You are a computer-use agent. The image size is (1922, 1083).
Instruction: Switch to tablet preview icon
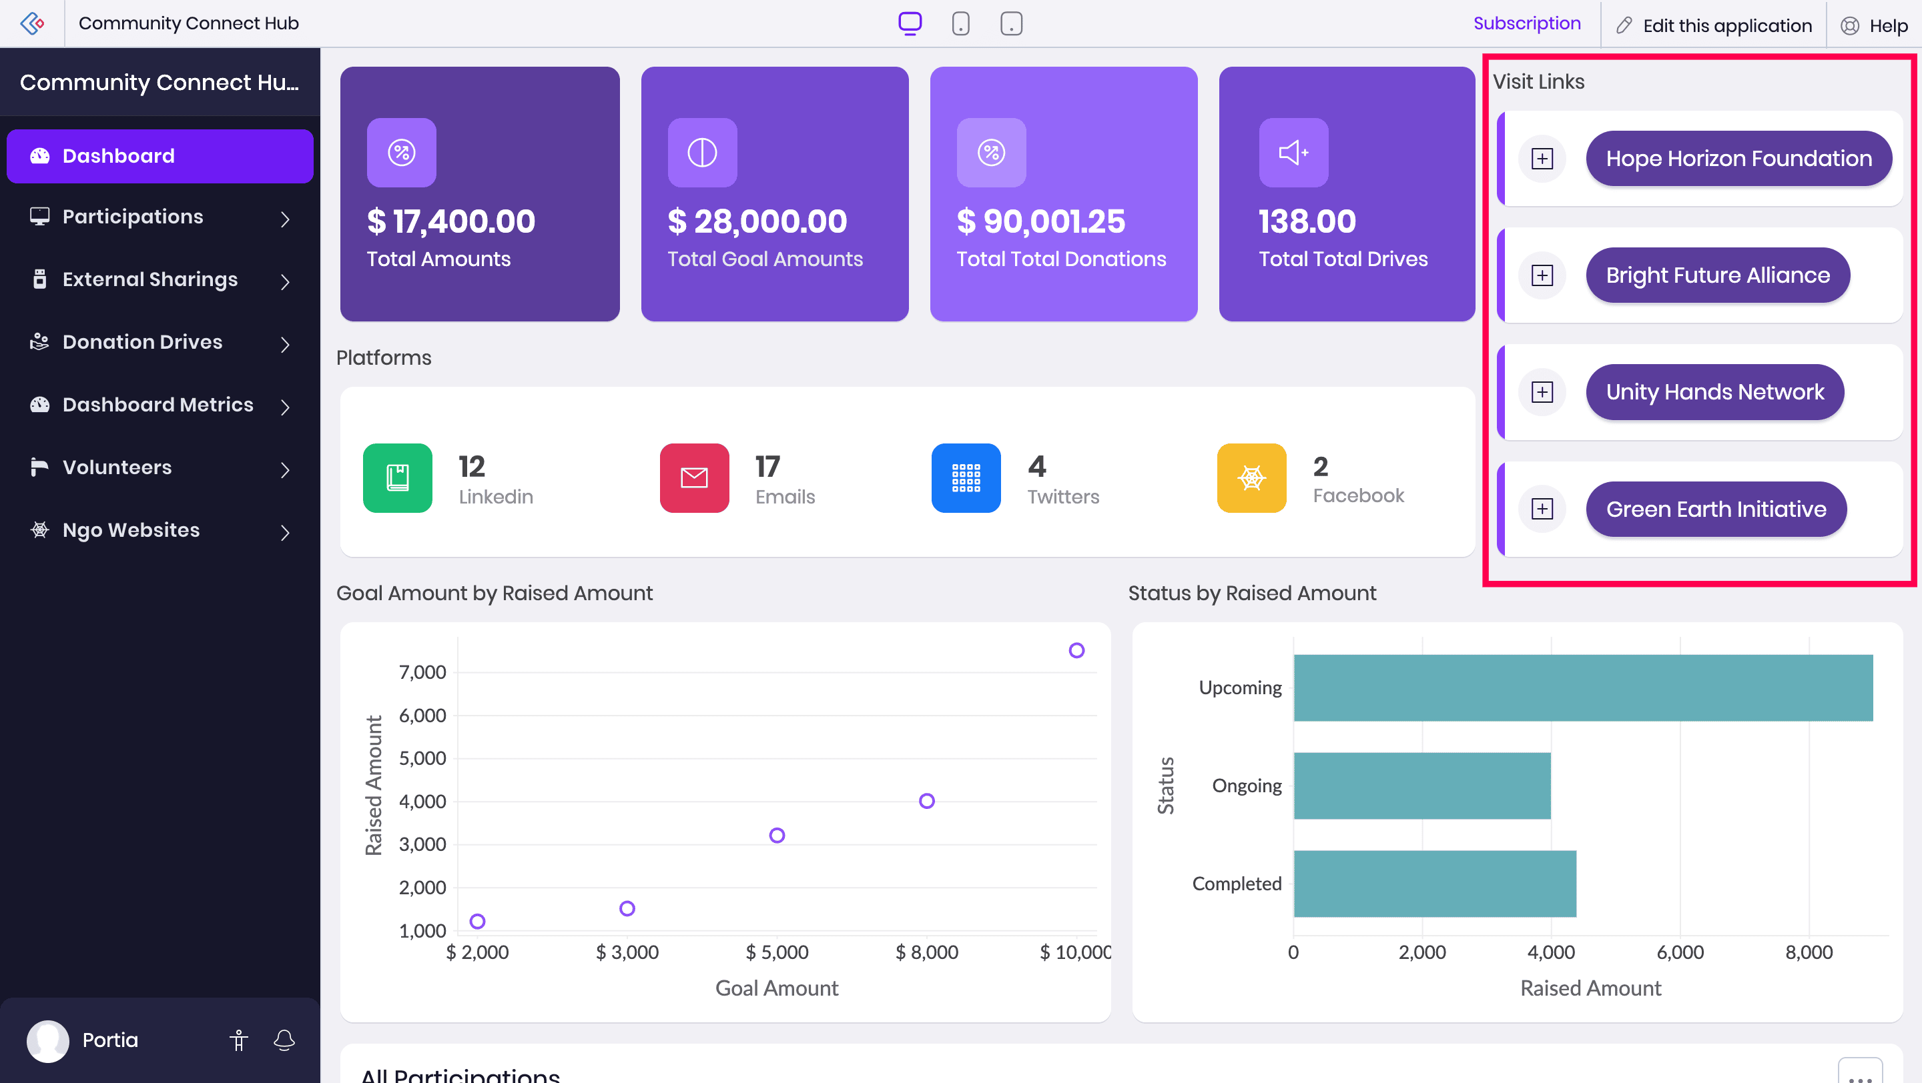1011,23
